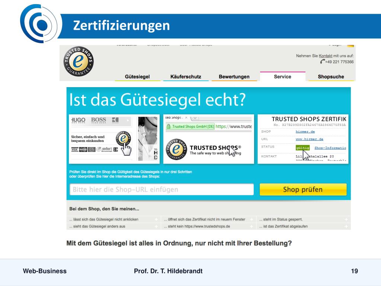Expand 'öffnet sich das Zertifikat nicht im neuem Fenster'
This screenshot has height=286, width=381.
click(208, 219)
